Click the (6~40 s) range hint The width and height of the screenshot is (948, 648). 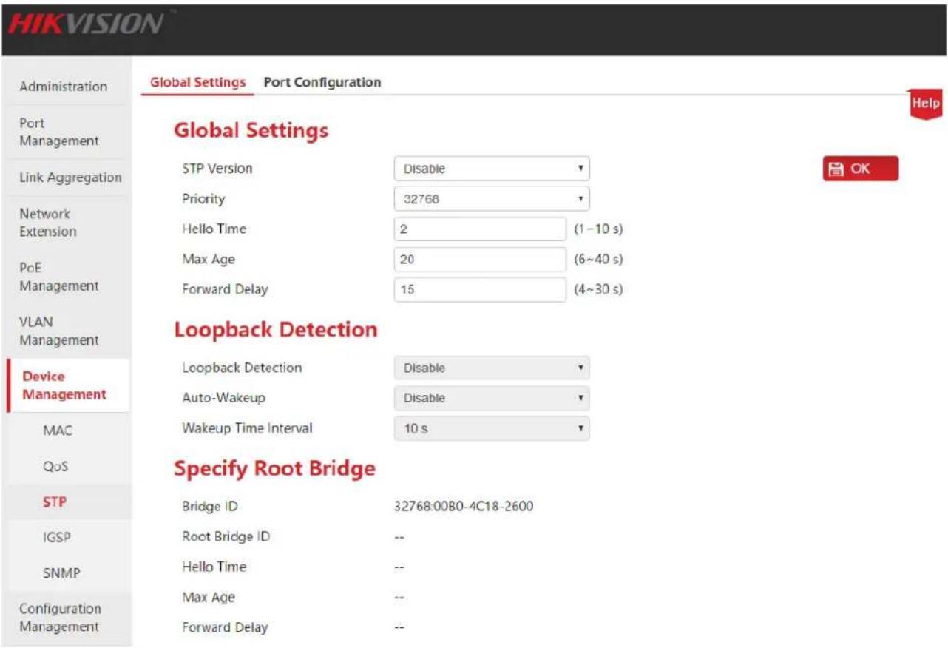598,260
